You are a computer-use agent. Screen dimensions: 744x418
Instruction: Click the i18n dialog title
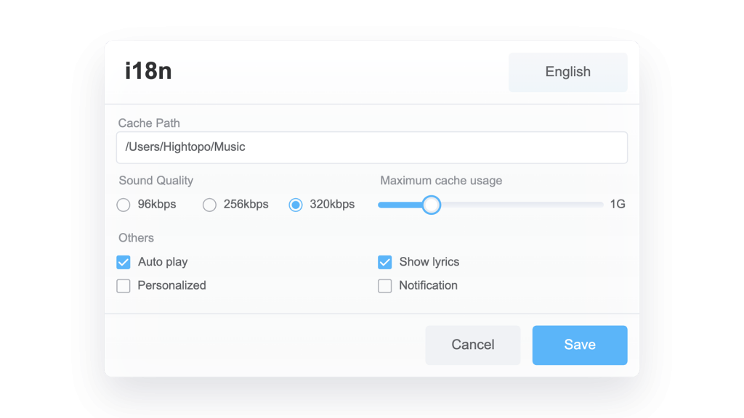(x=148, y=72)
